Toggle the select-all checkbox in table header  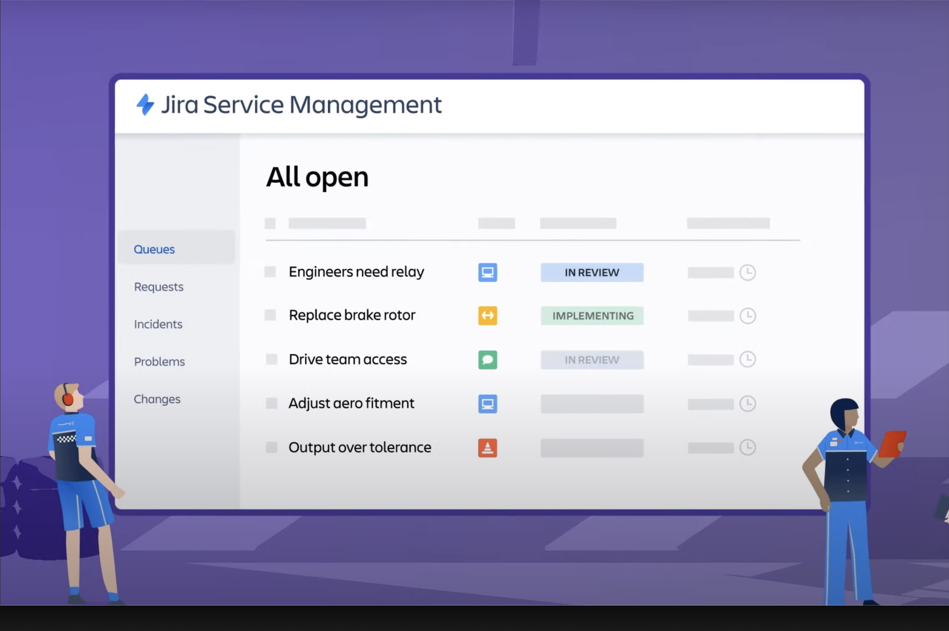point(270,223)
